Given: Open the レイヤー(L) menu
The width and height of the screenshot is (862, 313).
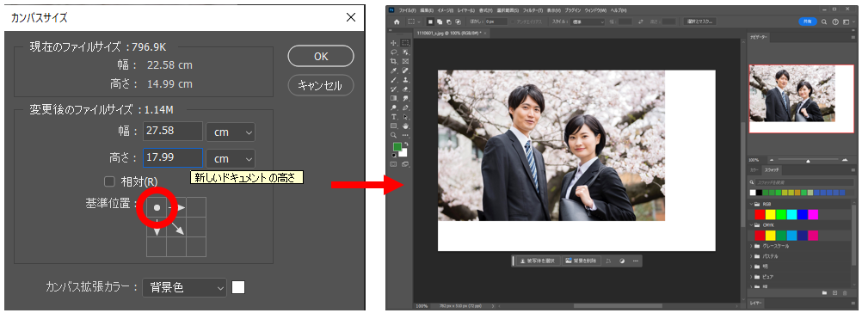Looking at the screenshot, I should pos(466,10).
